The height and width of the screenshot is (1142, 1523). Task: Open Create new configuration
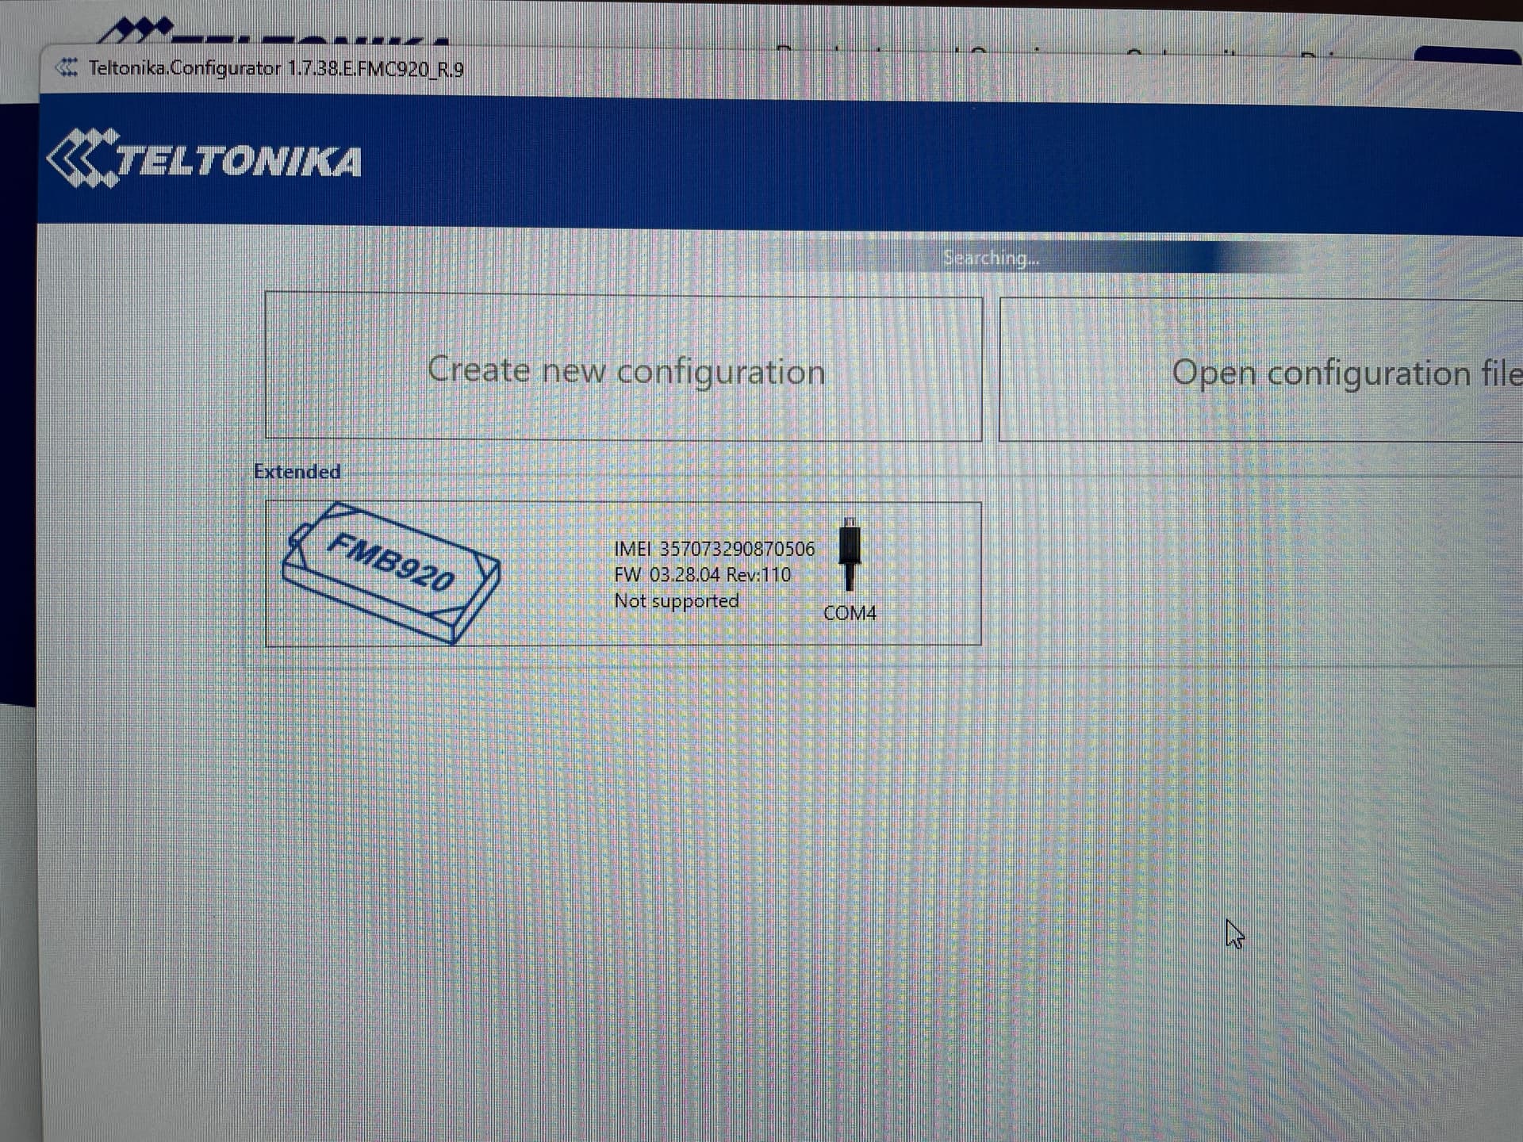click(623, 370)
